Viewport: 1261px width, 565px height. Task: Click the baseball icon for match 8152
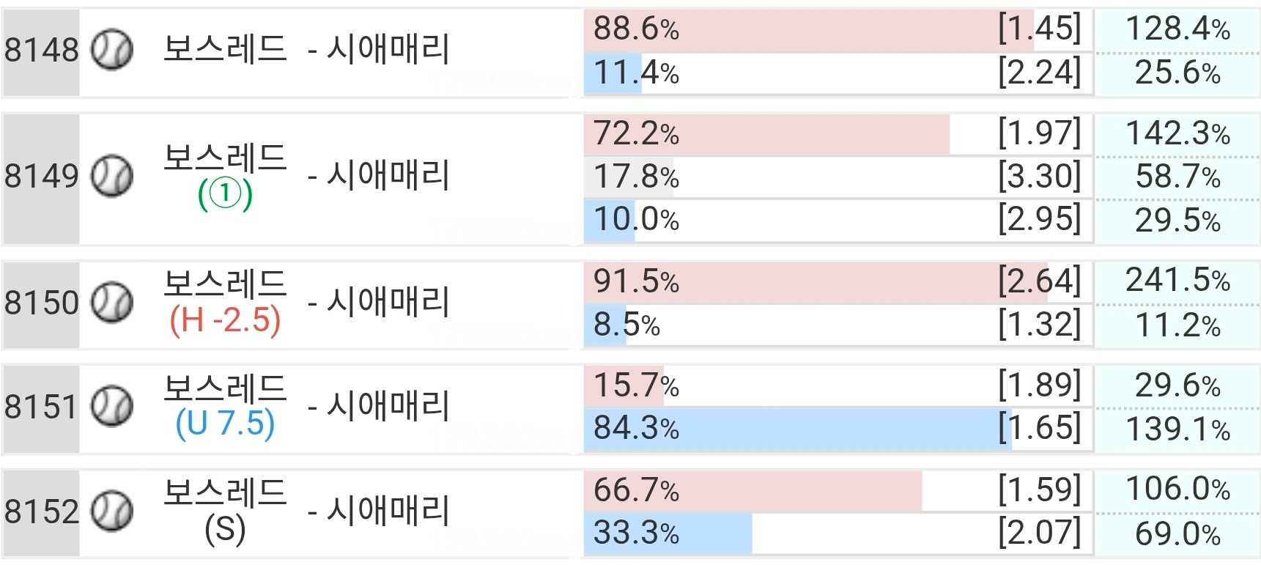tap(111, 511)
